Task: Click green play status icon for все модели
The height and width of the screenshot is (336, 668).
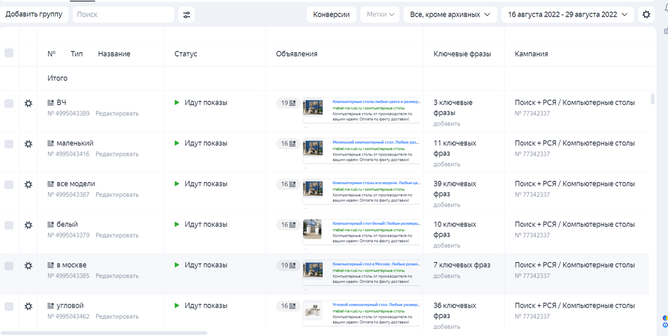Action: coord(177,184)
